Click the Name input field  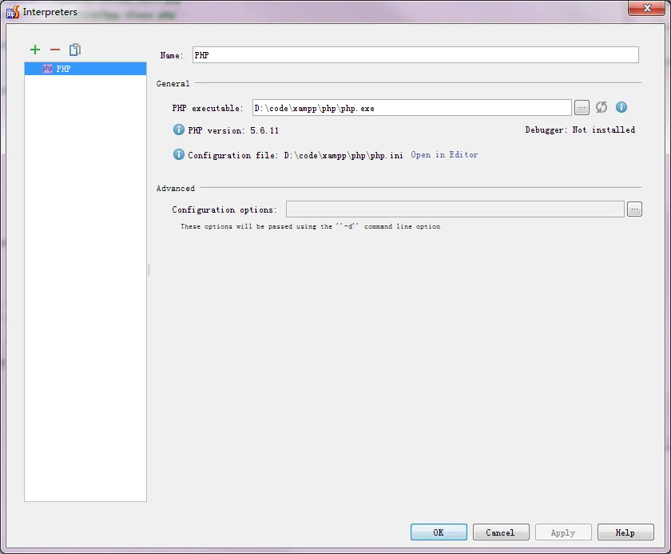pyautogui.click(x=415, y=55)
